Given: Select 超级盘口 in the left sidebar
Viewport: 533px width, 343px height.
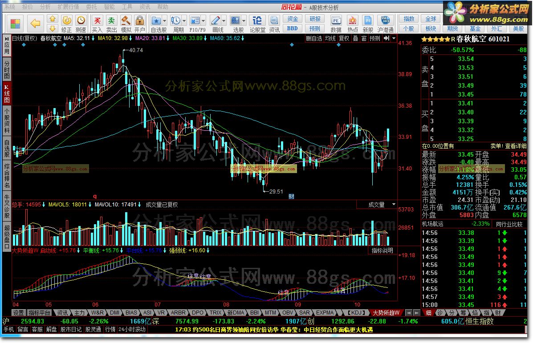Looking at the screenshot, I should 7,236.
